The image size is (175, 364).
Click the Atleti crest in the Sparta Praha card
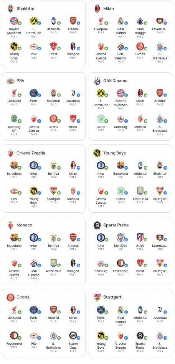[140, 238]
